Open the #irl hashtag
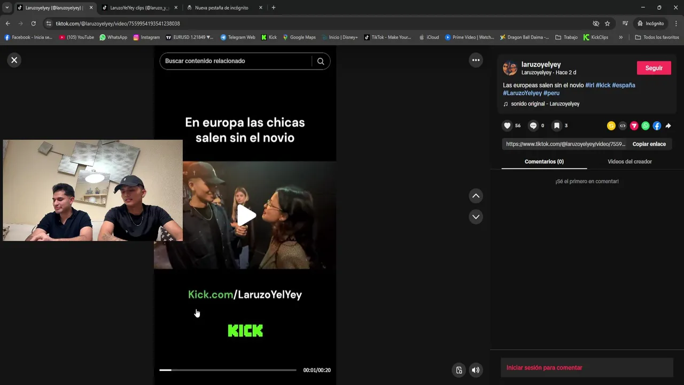Screen dimensions: 684x385 (589, 85)
